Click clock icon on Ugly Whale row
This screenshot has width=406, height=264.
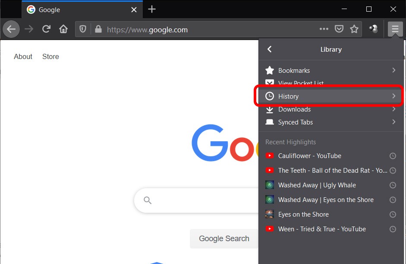393,185
